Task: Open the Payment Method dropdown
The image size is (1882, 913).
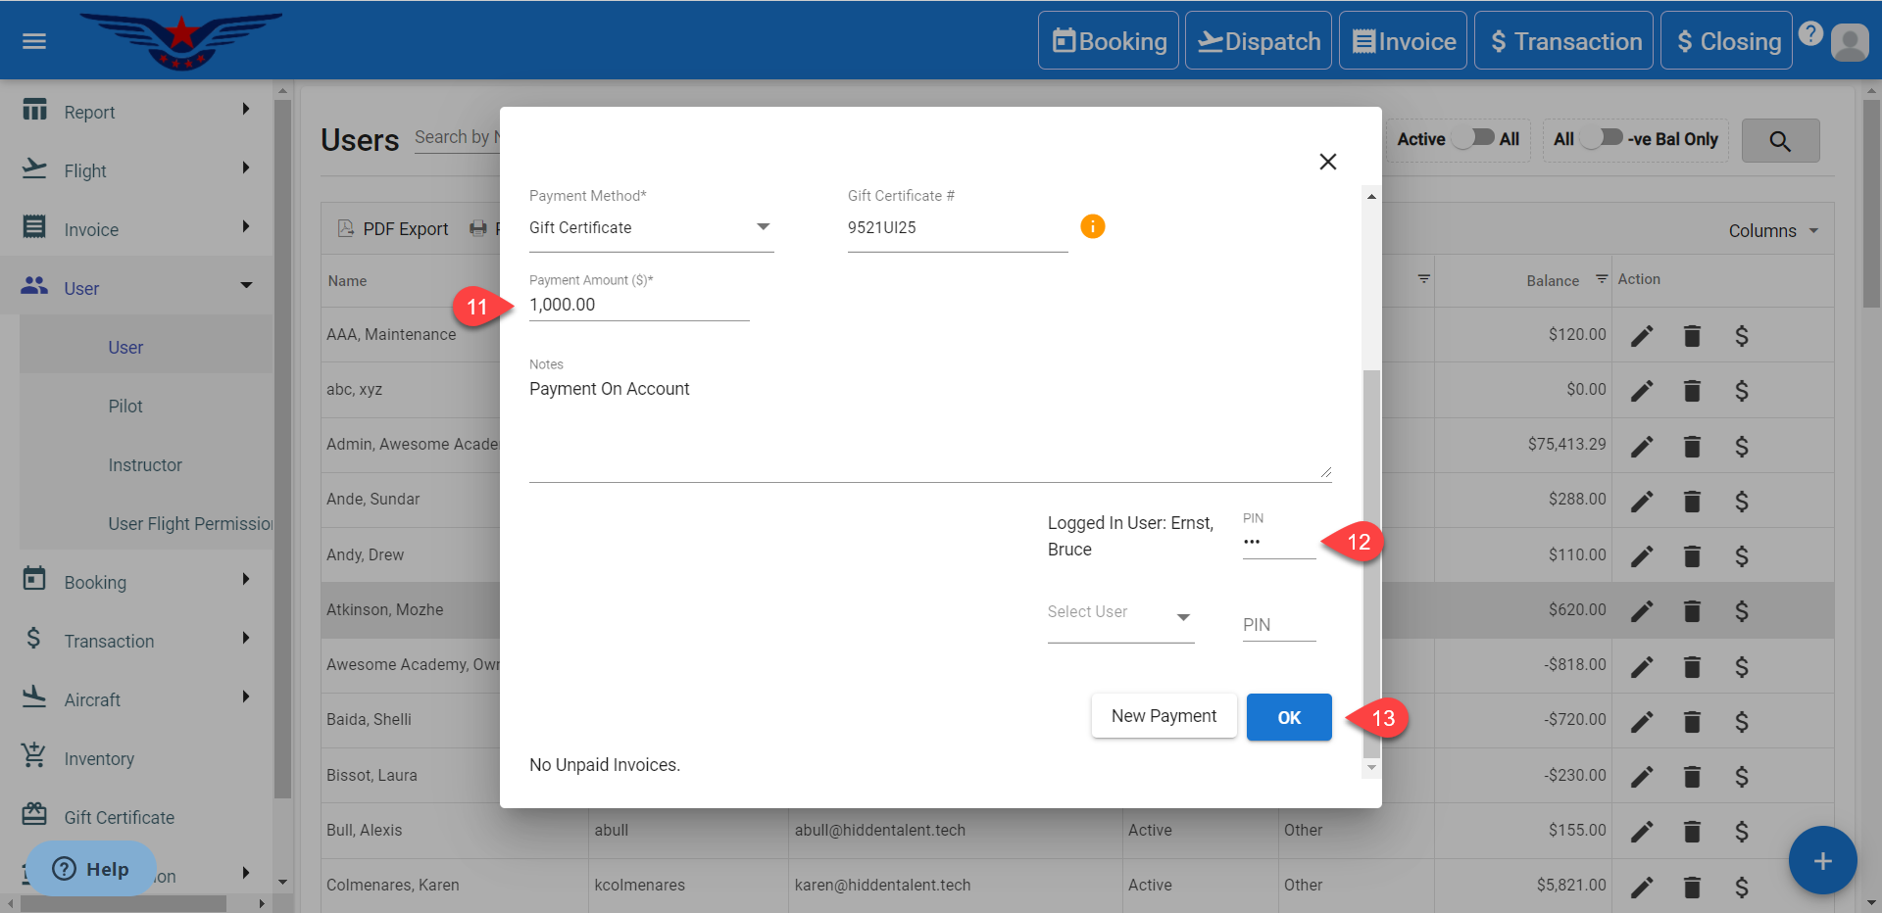Action: 651,227
